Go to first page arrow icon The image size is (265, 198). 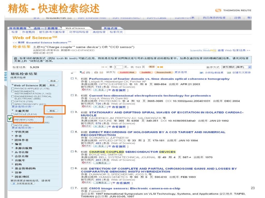(103, 67)
